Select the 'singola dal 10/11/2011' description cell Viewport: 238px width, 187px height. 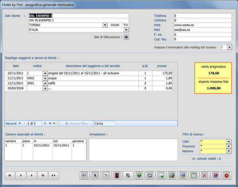[x=93, y=73]
